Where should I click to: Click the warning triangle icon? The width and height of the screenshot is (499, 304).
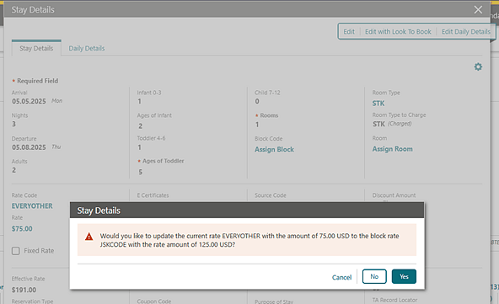pyautogui.click(x=89, y=237)
